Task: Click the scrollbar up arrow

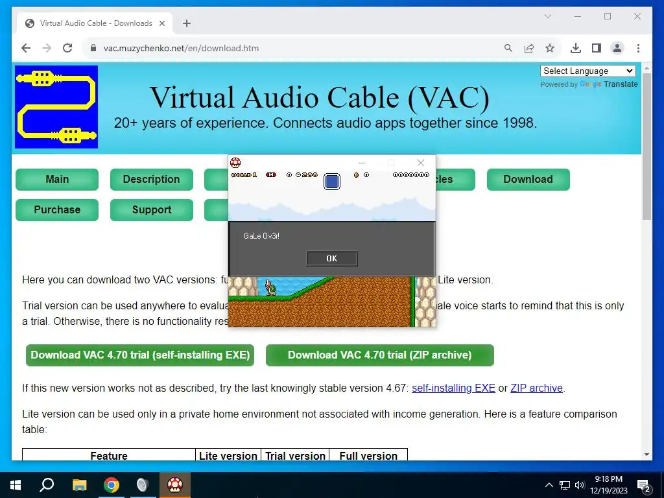Action: tap(646, 67)
